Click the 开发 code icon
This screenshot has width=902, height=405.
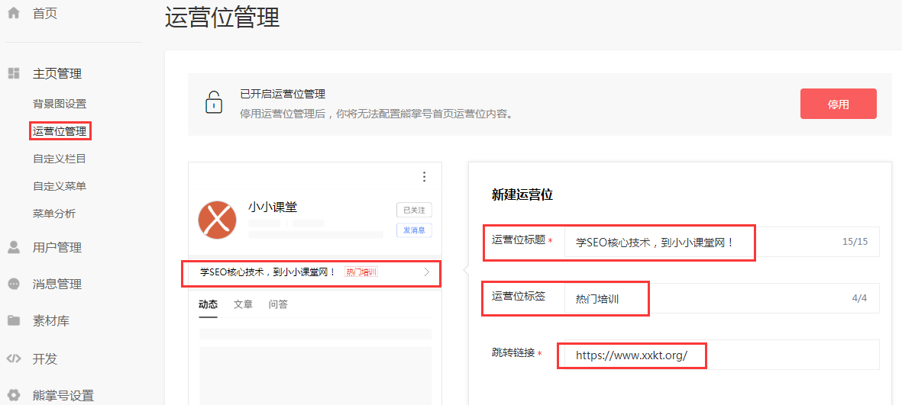[x=13, y=359]
